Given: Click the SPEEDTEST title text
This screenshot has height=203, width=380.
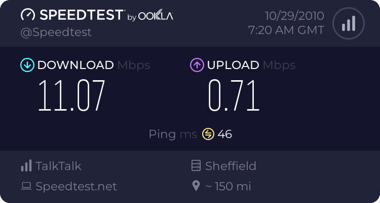Looking at the screenshot, I should point(81,15).
